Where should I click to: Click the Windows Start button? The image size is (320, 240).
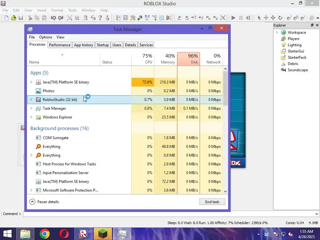(7, 234)
